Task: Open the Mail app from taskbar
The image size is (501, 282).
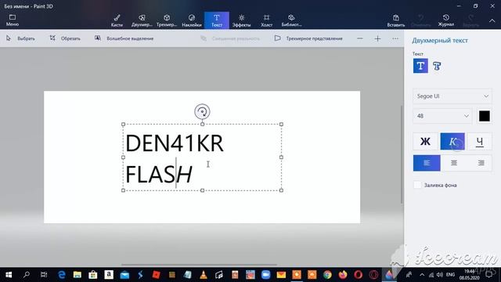Action: [x=124, y=275]
